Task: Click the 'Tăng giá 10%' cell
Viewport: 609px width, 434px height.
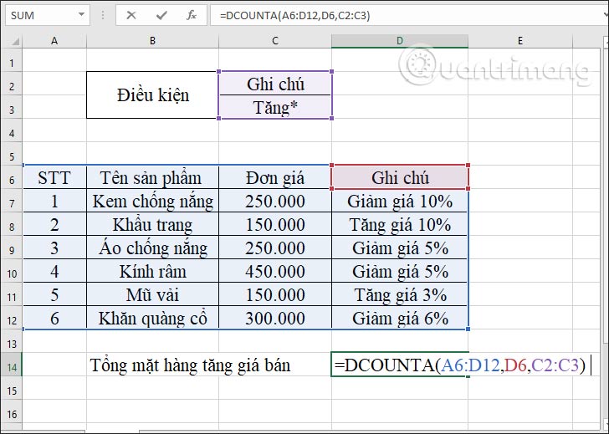Action: coord(400,224)
